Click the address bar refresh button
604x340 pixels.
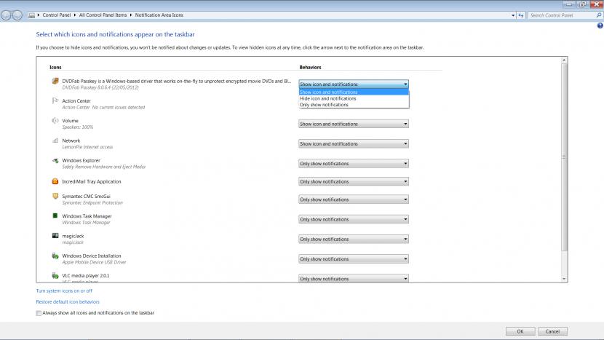click(x=521, y=15)
